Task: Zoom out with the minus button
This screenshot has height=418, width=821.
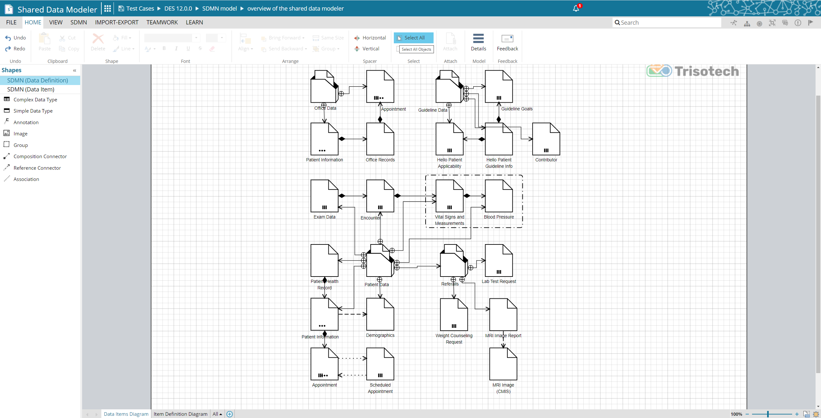Action: click(x=747, y=414)
